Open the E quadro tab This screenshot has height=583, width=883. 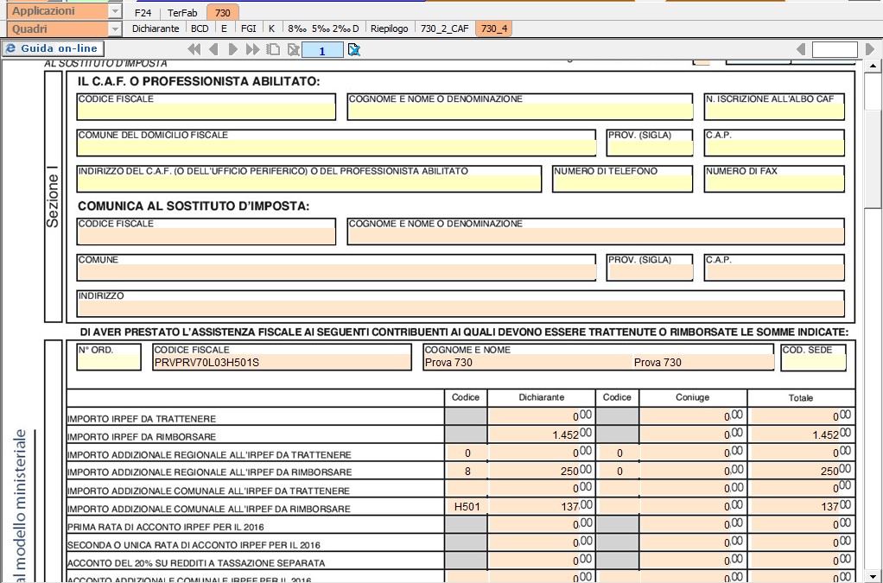pos(224,29)
